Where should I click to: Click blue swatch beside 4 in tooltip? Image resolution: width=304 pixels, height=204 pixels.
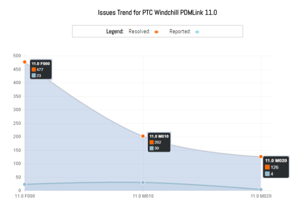click(x=267, y=174)
